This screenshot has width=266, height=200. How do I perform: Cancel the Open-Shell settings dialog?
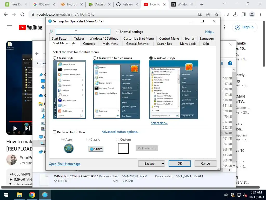point(206,164)
